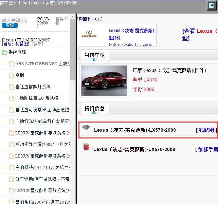218x204 pixels.
Task: Click document icon for 自动防眩目 EC 后视镜
Action: [12, 98]
